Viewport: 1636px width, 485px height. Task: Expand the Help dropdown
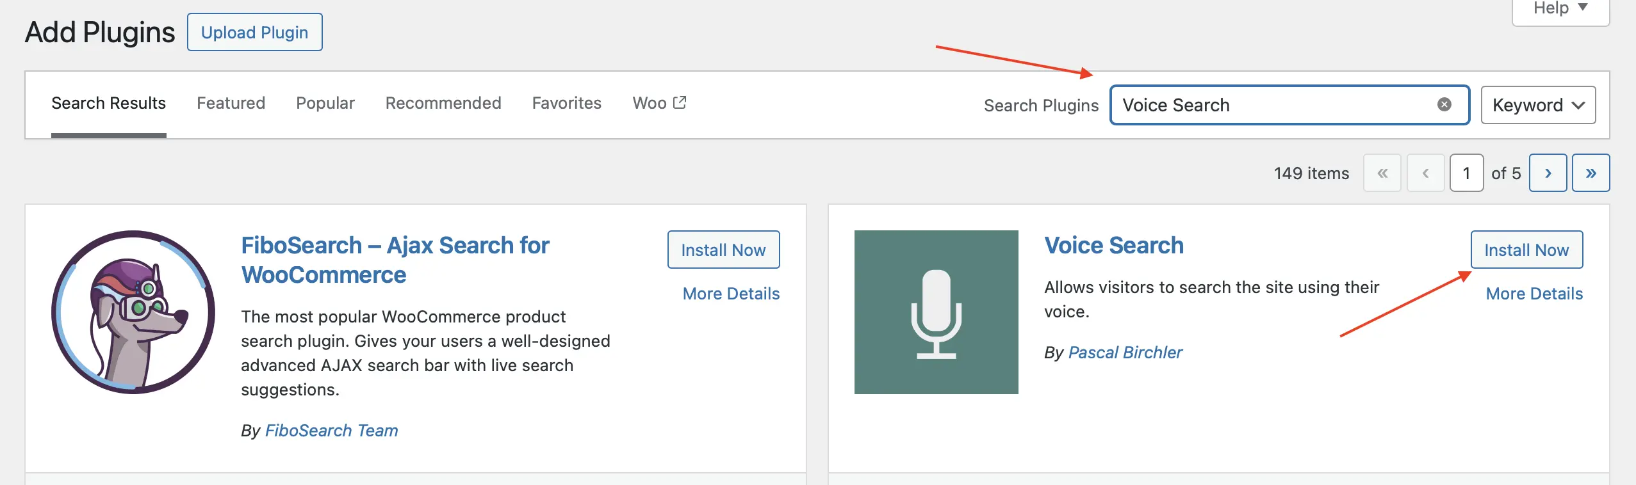(x=1560, y=8)
